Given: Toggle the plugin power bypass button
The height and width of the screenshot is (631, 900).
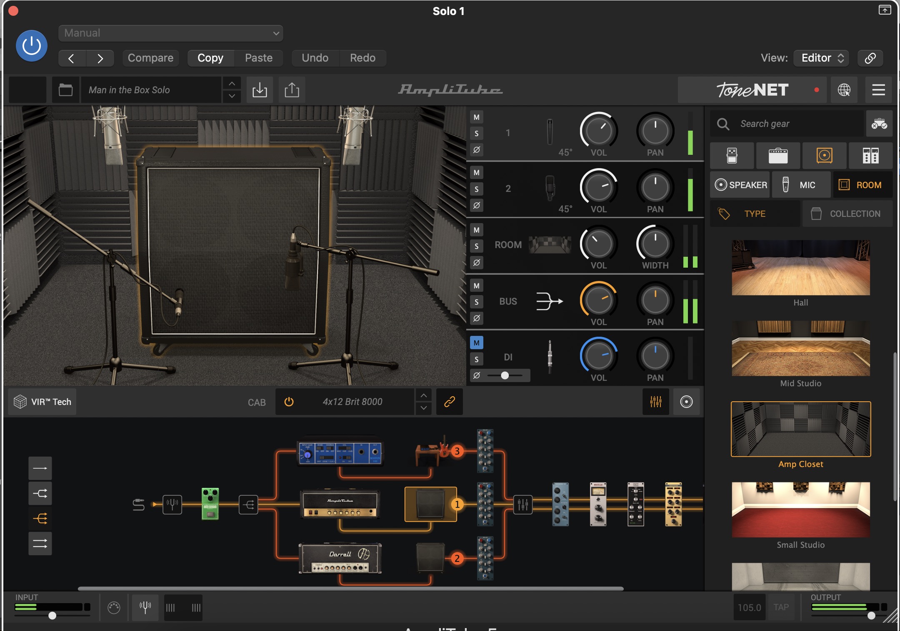Looking at the screenshot, I should [32, 46].
